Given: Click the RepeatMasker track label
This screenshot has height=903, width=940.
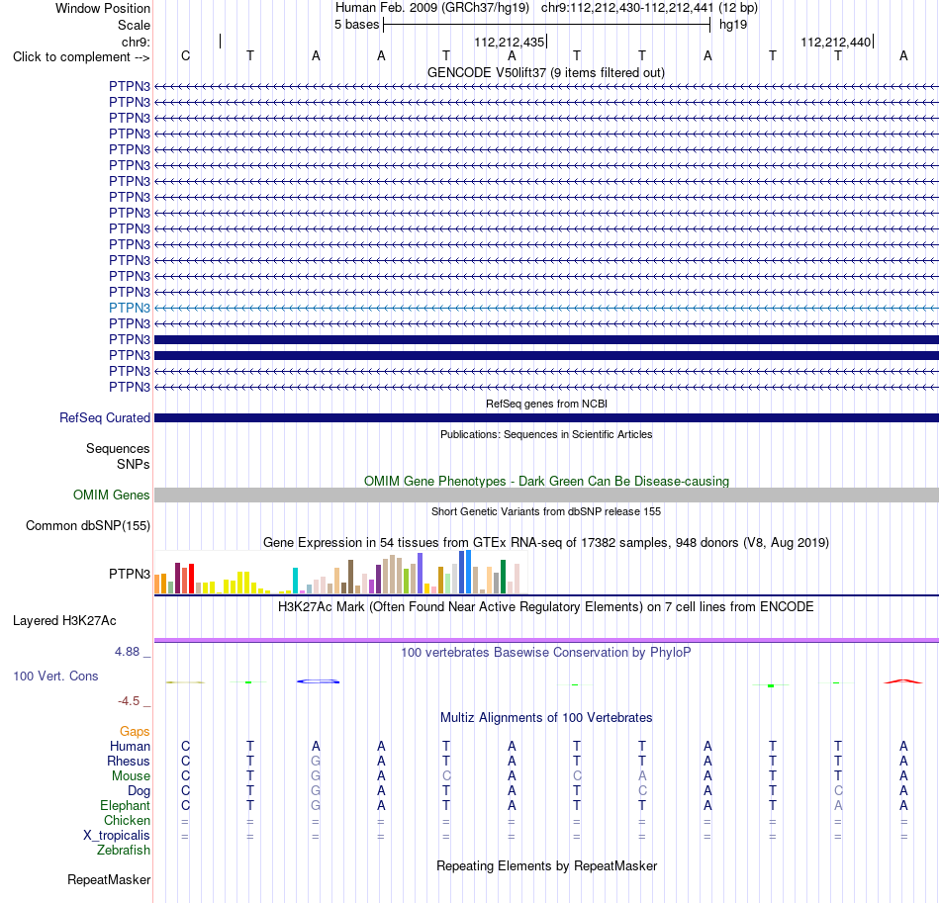Looking at the screenshot, I should [109, 880].
